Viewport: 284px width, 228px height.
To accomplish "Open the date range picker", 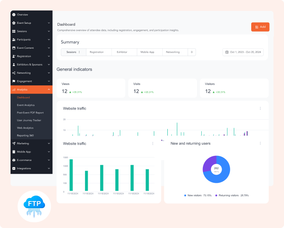I will 243,52.
